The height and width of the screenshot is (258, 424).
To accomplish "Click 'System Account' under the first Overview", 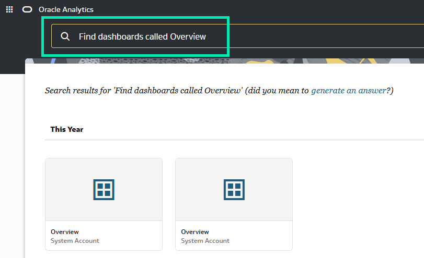I will point(75,241).
